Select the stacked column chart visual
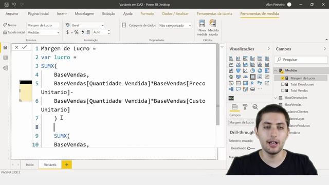 click(238, 58)
